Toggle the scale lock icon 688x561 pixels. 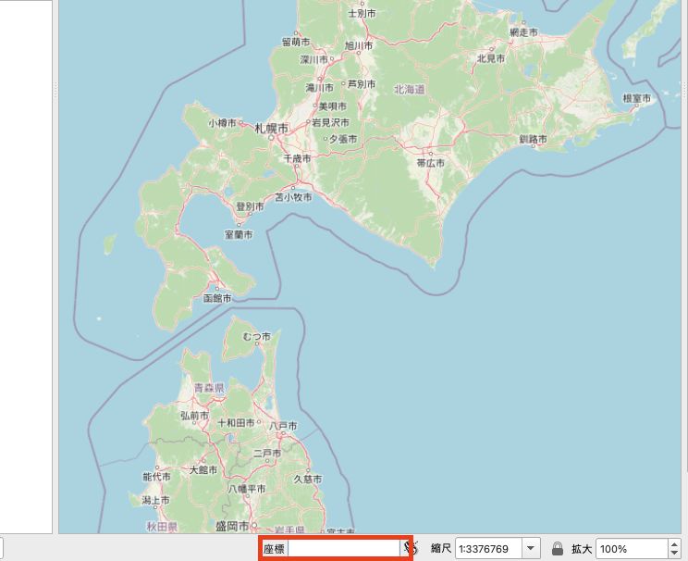pyautogui.click(x=558, y=549)
